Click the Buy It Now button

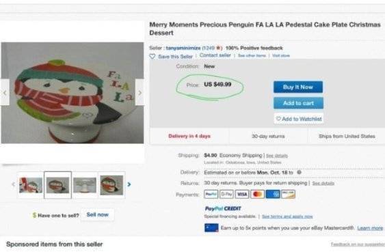[x=298, y=87]
